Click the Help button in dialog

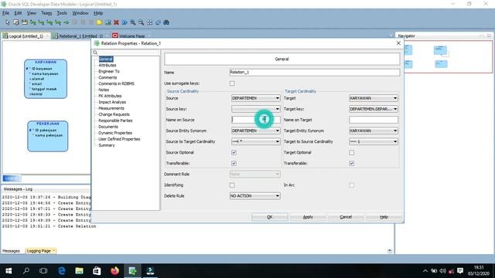tap(384, 217)
